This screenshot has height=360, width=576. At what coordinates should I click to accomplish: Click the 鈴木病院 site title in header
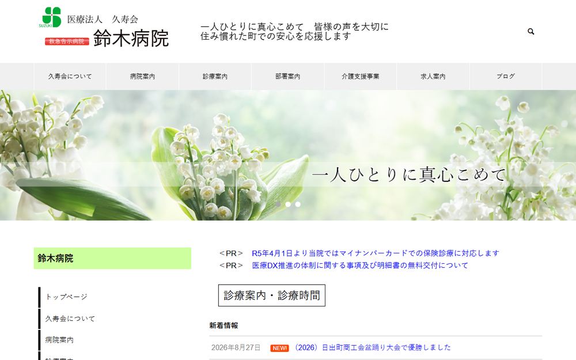click(131, 38)
